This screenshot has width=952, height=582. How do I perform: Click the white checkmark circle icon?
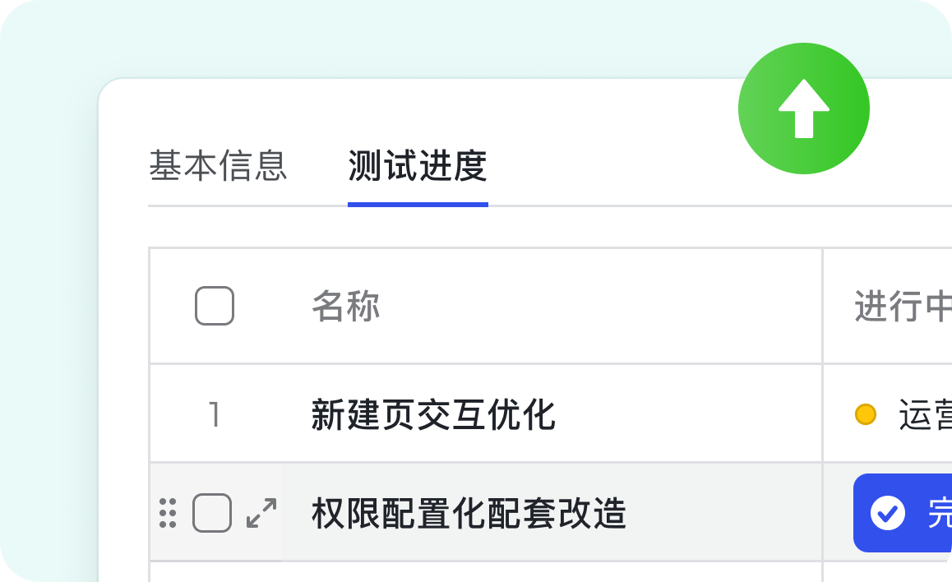click(x=888, y=513)
